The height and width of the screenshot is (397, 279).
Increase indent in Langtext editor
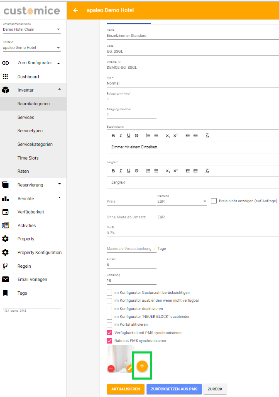[195, 171]
